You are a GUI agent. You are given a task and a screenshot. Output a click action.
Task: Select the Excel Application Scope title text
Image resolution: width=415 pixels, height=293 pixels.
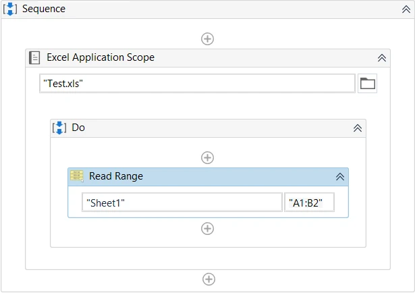point(101,57)
